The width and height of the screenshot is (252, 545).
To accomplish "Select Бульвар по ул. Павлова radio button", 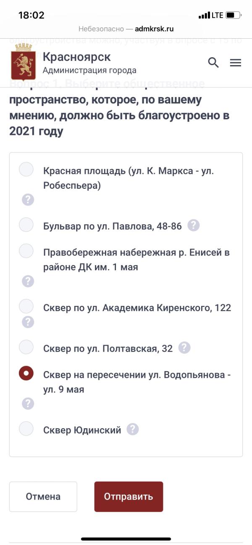I will (26, 225).
